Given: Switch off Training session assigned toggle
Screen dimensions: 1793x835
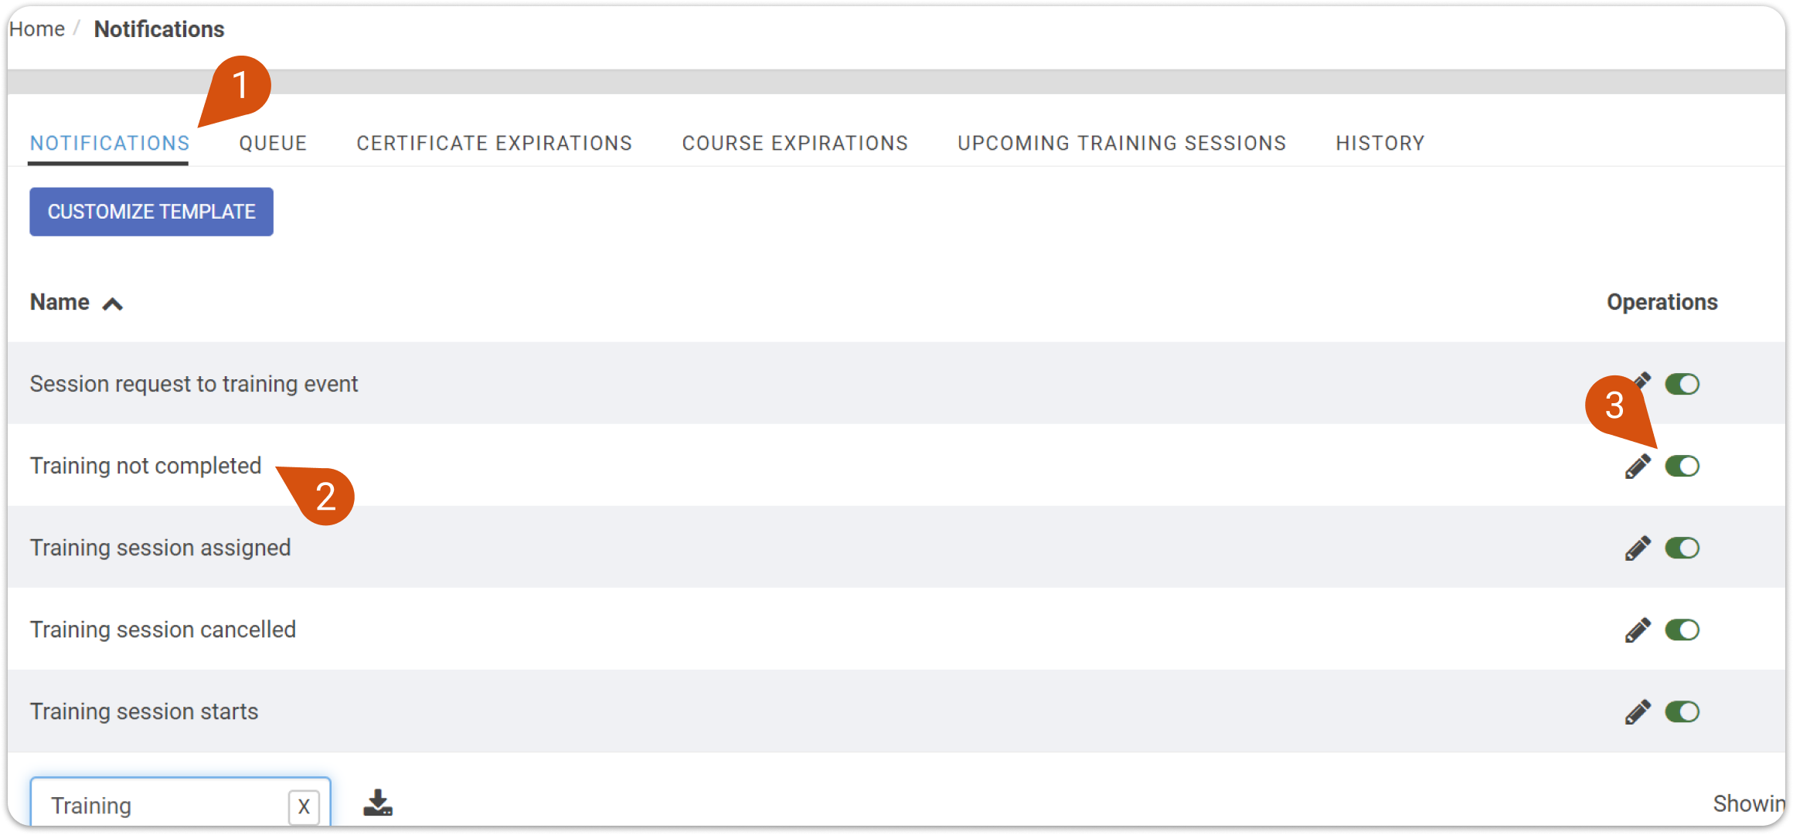Looking at the screenshot, I should click(x=1682, y=548).
